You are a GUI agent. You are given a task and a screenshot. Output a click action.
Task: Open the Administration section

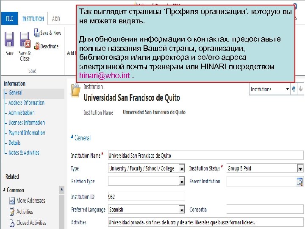point(22,113)
